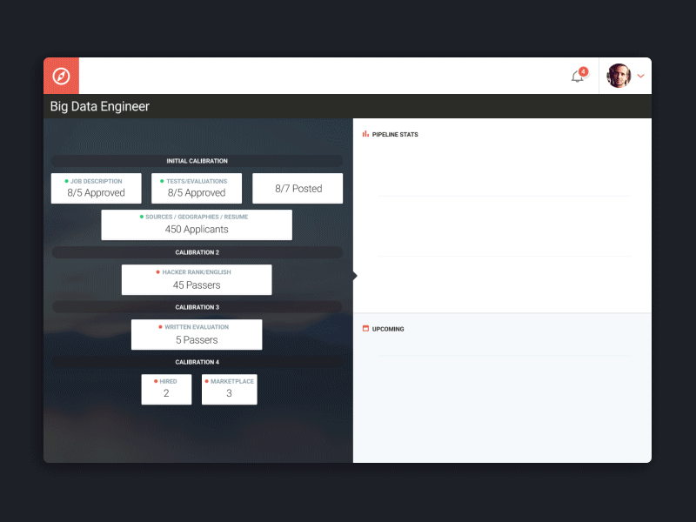Click the Pipeline Stats heading
This screenshot has width=696, height=522.
[395, 135]
